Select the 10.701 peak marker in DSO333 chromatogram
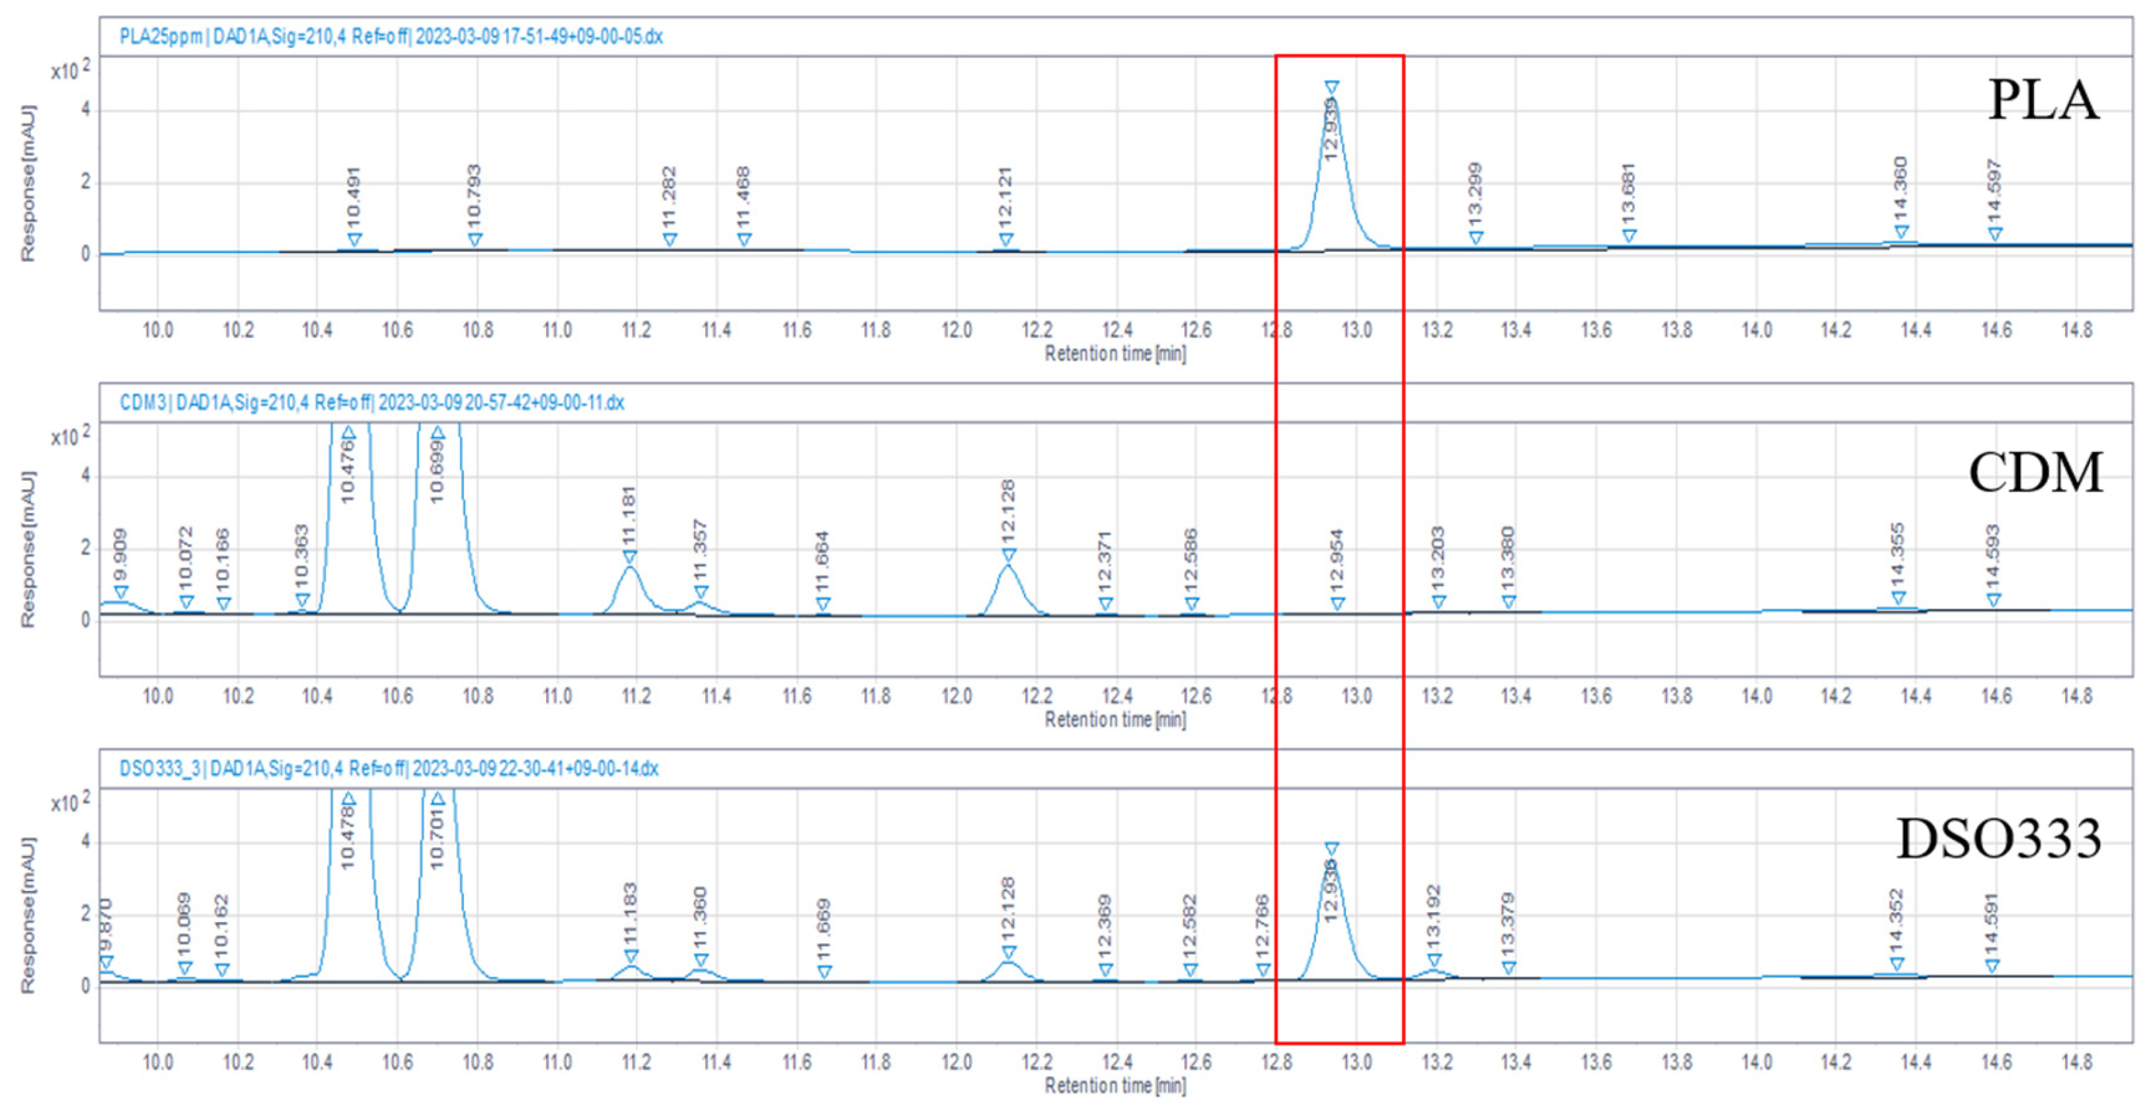The image size is (2149, 1109). [x=438, y=800]
